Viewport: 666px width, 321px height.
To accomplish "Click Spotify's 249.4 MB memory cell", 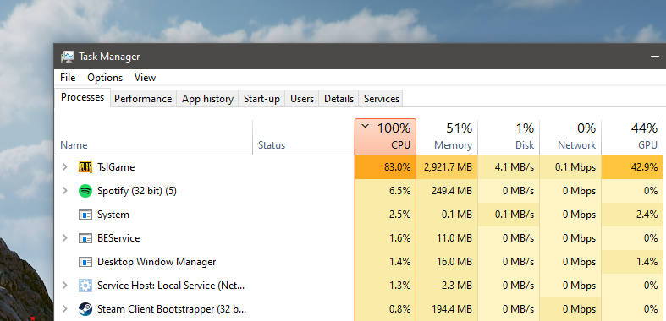I will coord(447,191).
